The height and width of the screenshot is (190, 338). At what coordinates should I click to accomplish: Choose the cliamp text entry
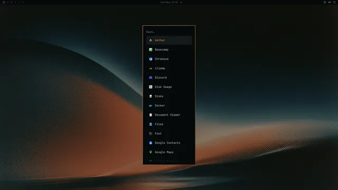[x=159, y=68]
